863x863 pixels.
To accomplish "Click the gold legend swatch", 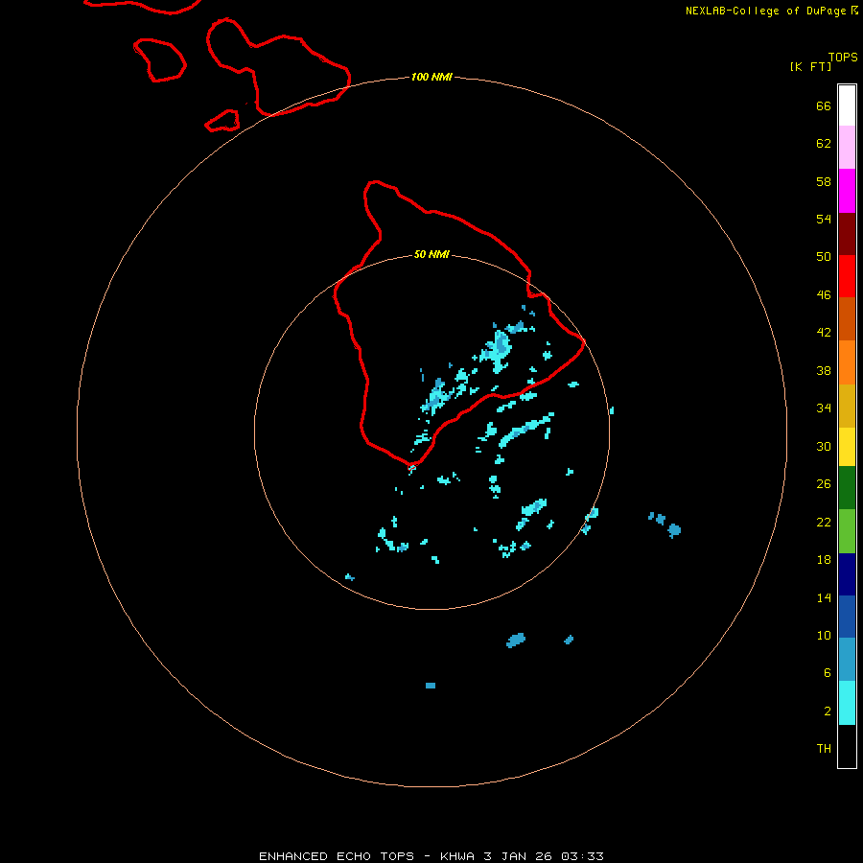I will (x=847, y=406).
